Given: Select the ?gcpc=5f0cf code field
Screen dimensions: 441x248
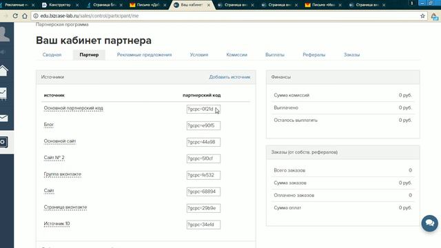Looking at the screenshot, I should [203, 158].
